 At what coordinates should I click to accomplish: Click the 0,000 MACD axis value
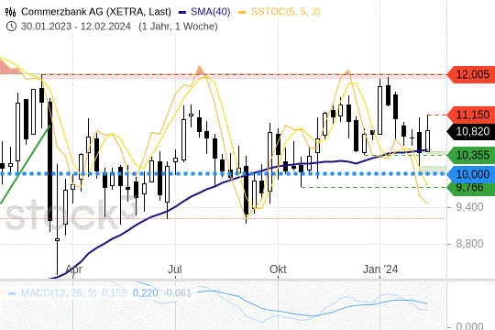[469, 326]
